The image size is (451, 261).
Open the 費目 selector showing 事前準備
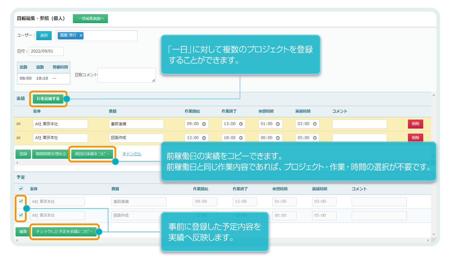pyautogui.click(x=137, y=124)
